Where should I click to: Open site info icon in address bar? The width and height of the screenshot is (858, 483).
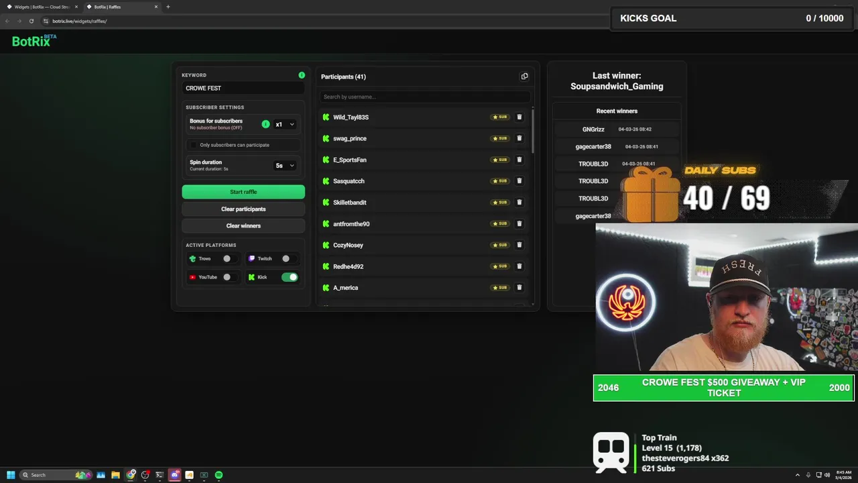coord(46,21)
